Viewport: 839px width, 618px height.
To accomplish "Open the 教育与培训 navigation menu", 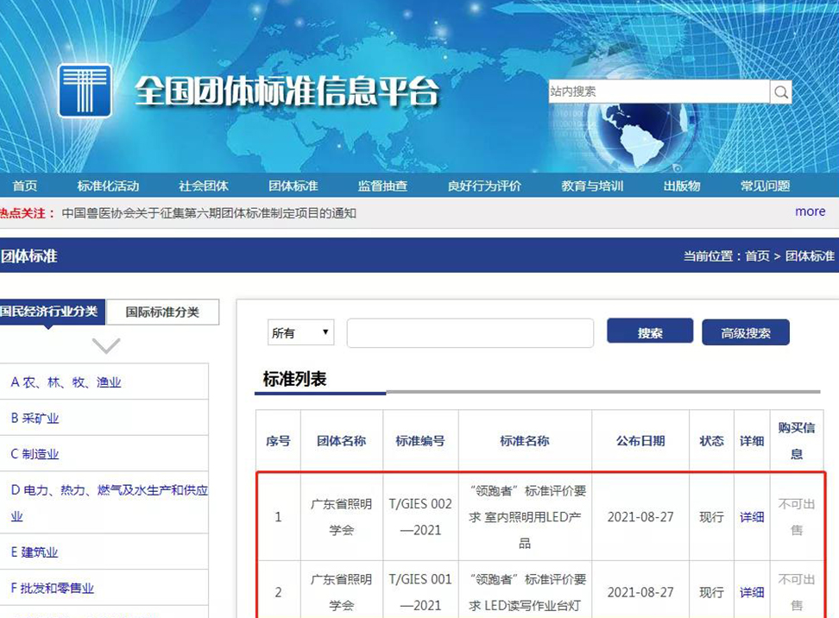I will (591, 186).
